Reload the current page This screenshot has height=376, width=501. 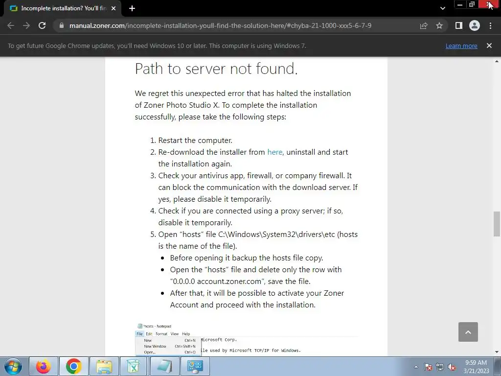click(x=42, y=25)
